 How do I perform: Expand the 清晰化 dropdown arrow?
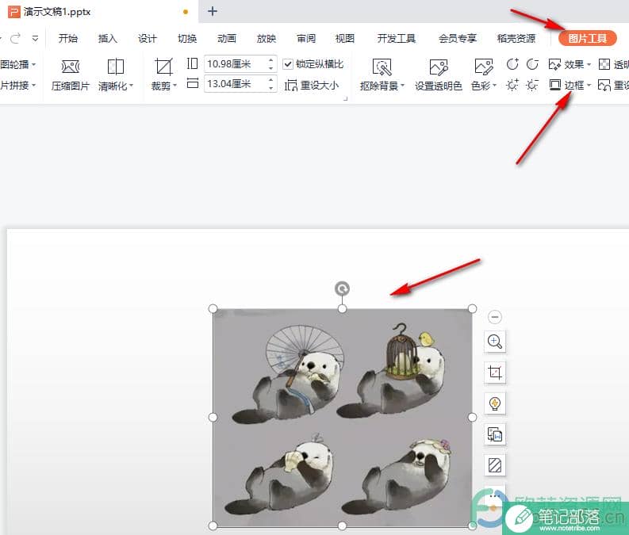coord(131,86)
